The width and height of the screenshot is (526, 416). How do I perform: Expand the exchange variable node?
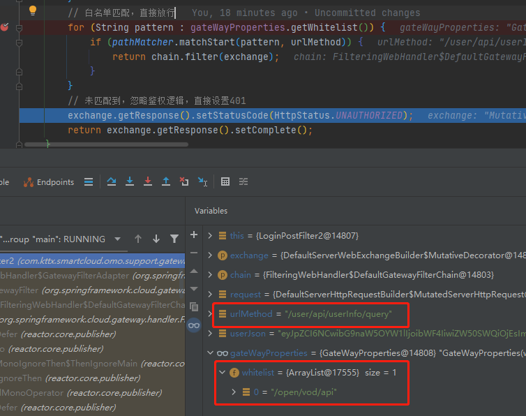pyautogui.click(x=211, y=255)
